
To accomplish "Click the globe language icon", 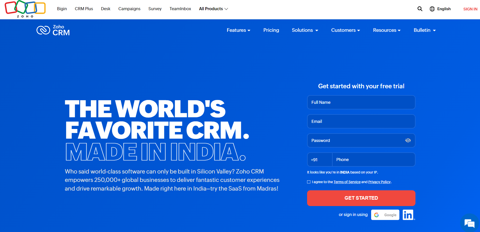I will coord(432,9).
